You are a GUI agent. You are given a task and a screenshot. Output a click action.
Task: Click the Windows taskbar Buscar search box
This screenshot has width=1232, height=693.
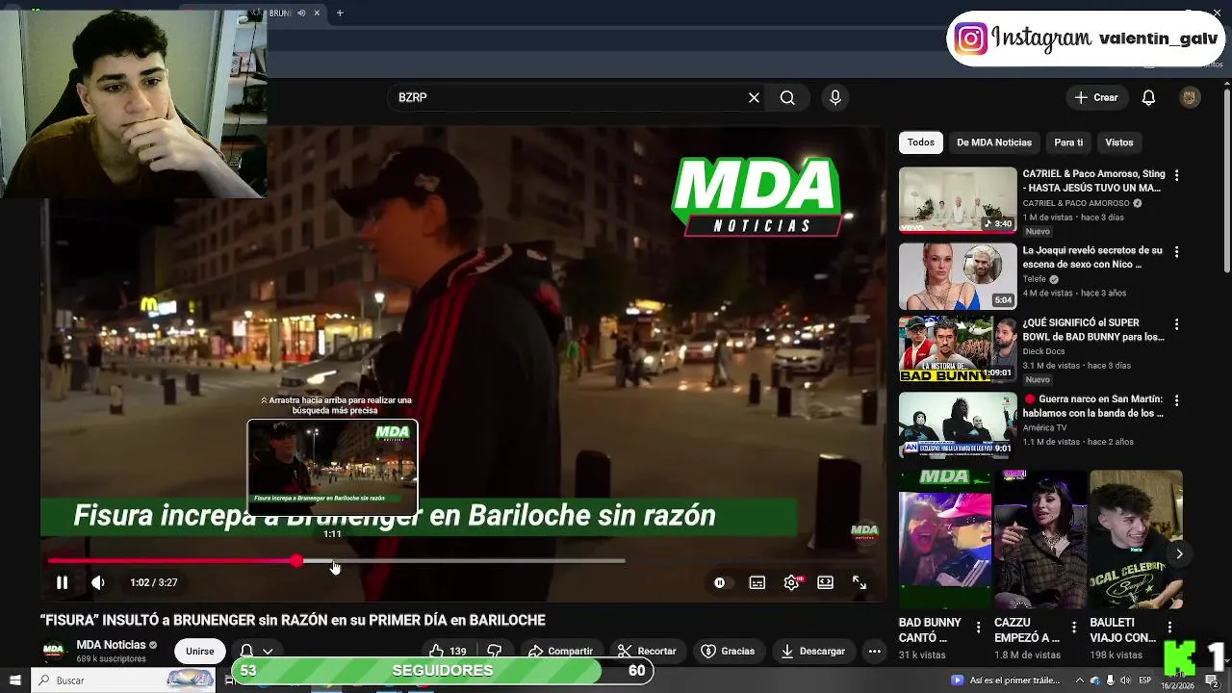[x=123, y=680]
